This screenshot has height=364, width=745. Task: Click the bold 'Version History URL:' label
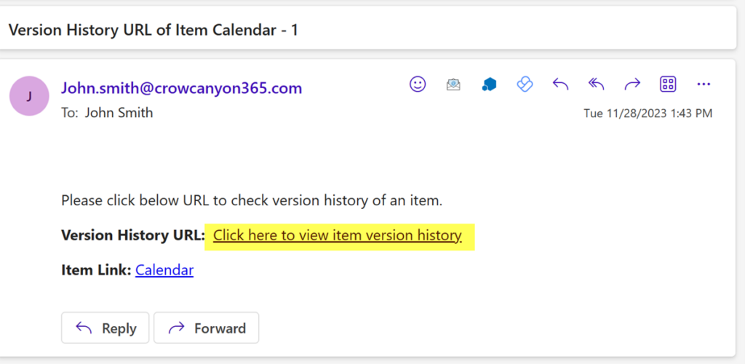click(133, 235)
